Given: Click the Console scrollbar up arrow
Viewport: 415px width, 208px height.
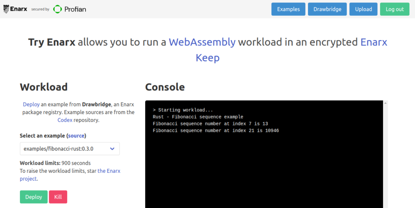Looking at the screenshot, I should [x=385, y=103].
